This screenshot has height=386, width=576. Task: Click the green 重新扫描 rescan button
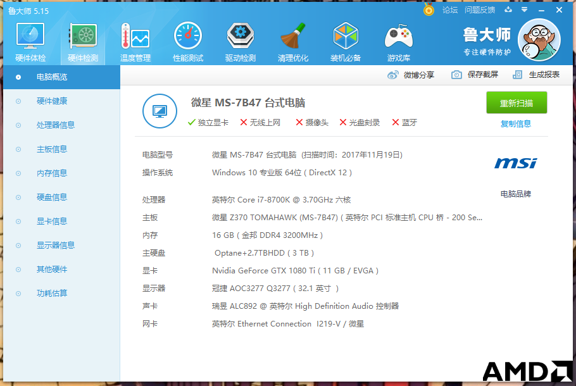tap(517, 103)
